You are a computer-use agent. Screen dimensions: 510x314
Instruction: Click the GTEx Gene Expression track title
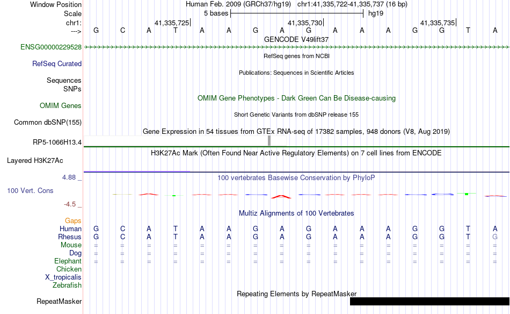pos(296,132)
